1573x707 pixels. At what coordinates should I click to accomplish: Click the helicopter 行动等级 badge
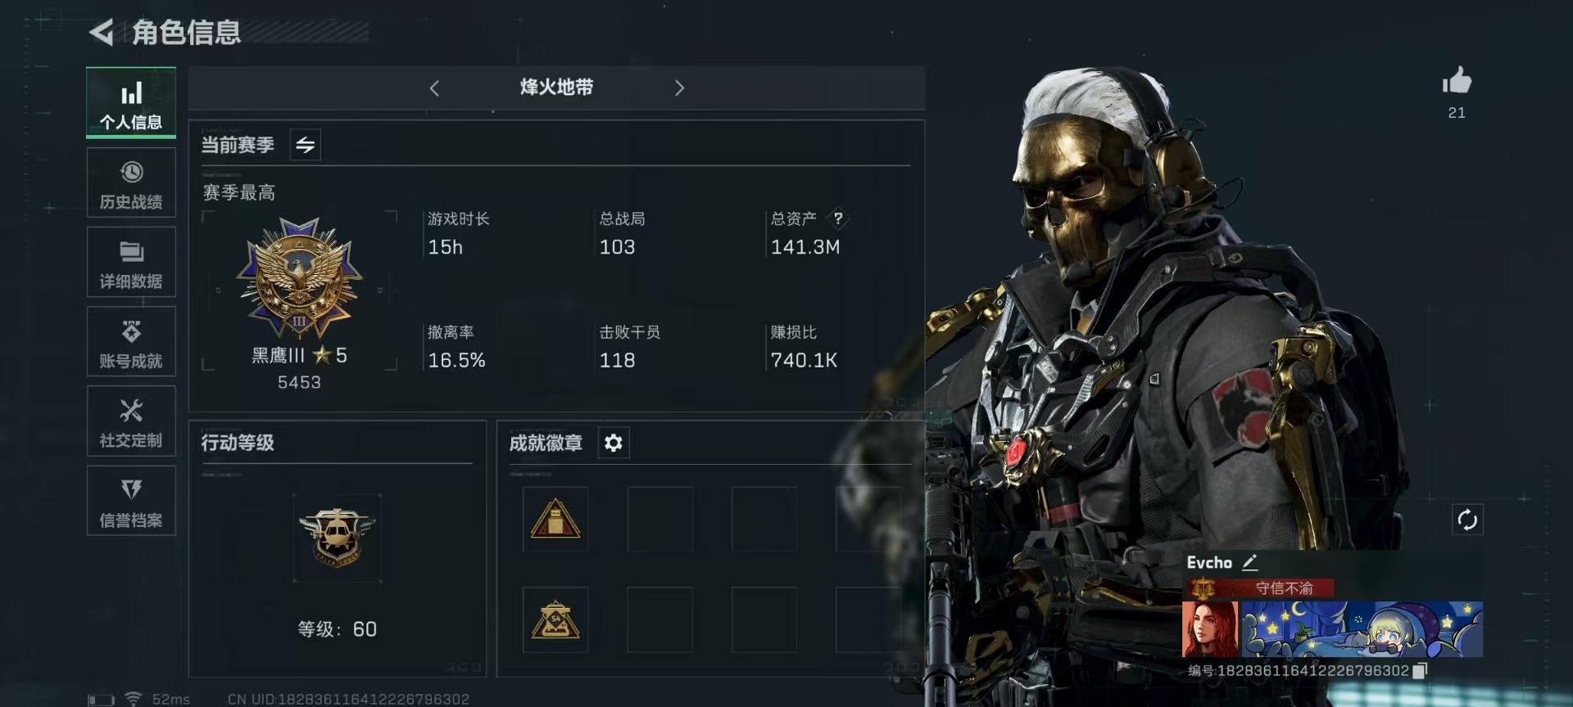tap(338, 538)
